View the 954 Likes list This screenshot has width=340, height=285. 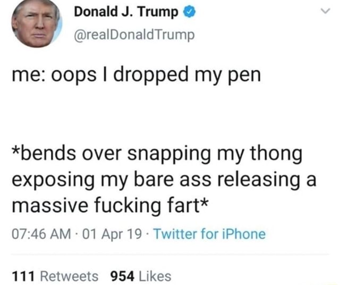click(x=141, y=276)
